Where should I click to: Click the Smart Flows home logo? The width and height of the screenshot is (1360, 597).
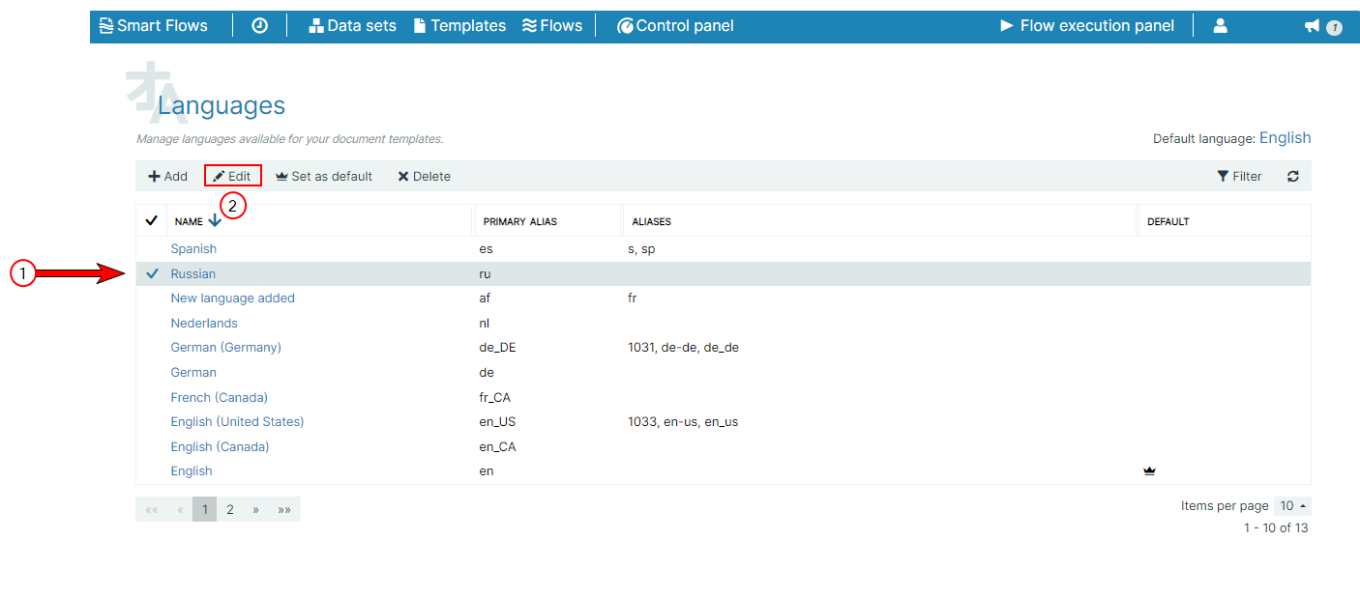pos(154,26)
